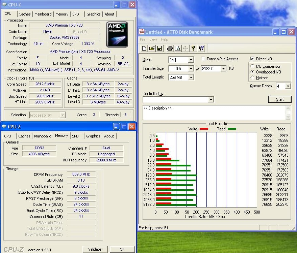Click the ATTO Disk Benchmark title bar icon

[142, 32]
